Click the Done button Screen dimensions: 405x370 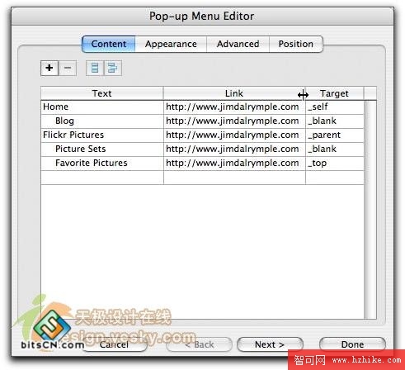click(352, 344)
